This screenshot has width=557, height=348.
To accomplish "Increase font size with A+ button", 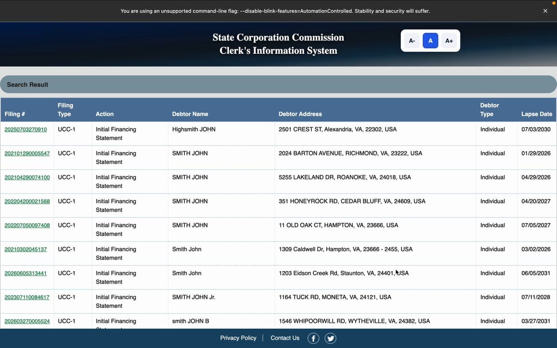I will point(449,41).
